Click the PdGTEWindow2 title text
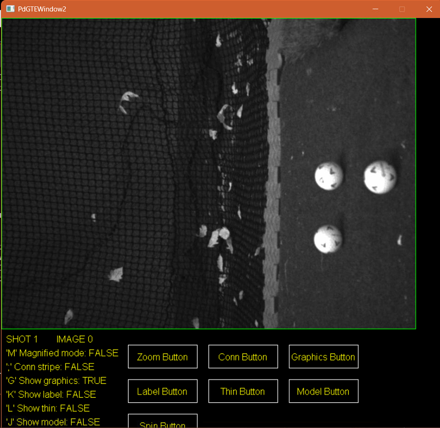 [42, 9]
